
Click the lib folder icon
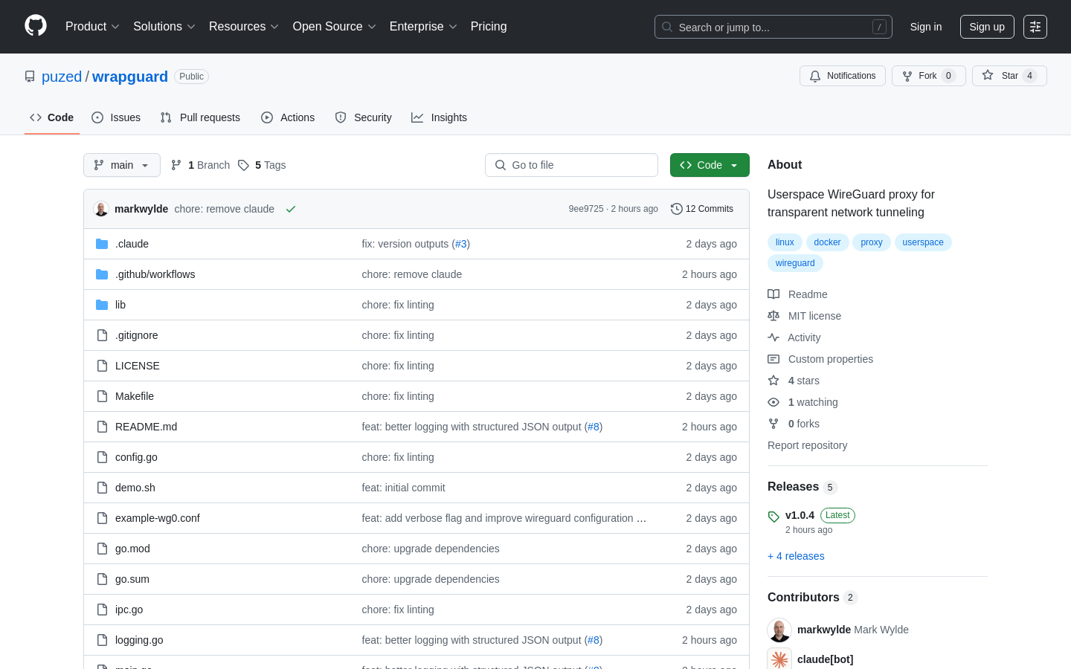point(102,305)
